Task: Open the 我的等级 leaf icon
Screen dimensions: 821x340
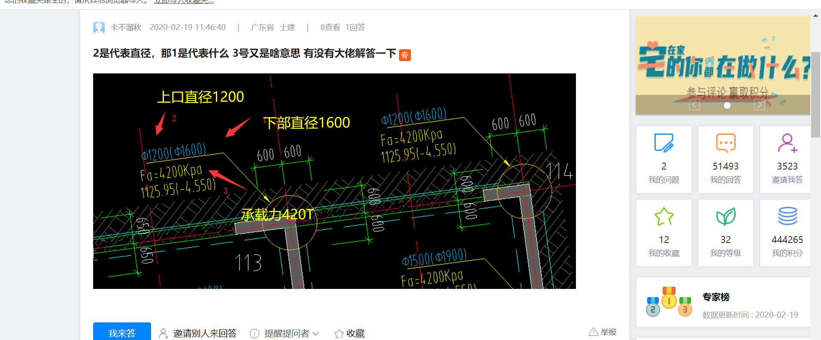Action: (726, 217)
